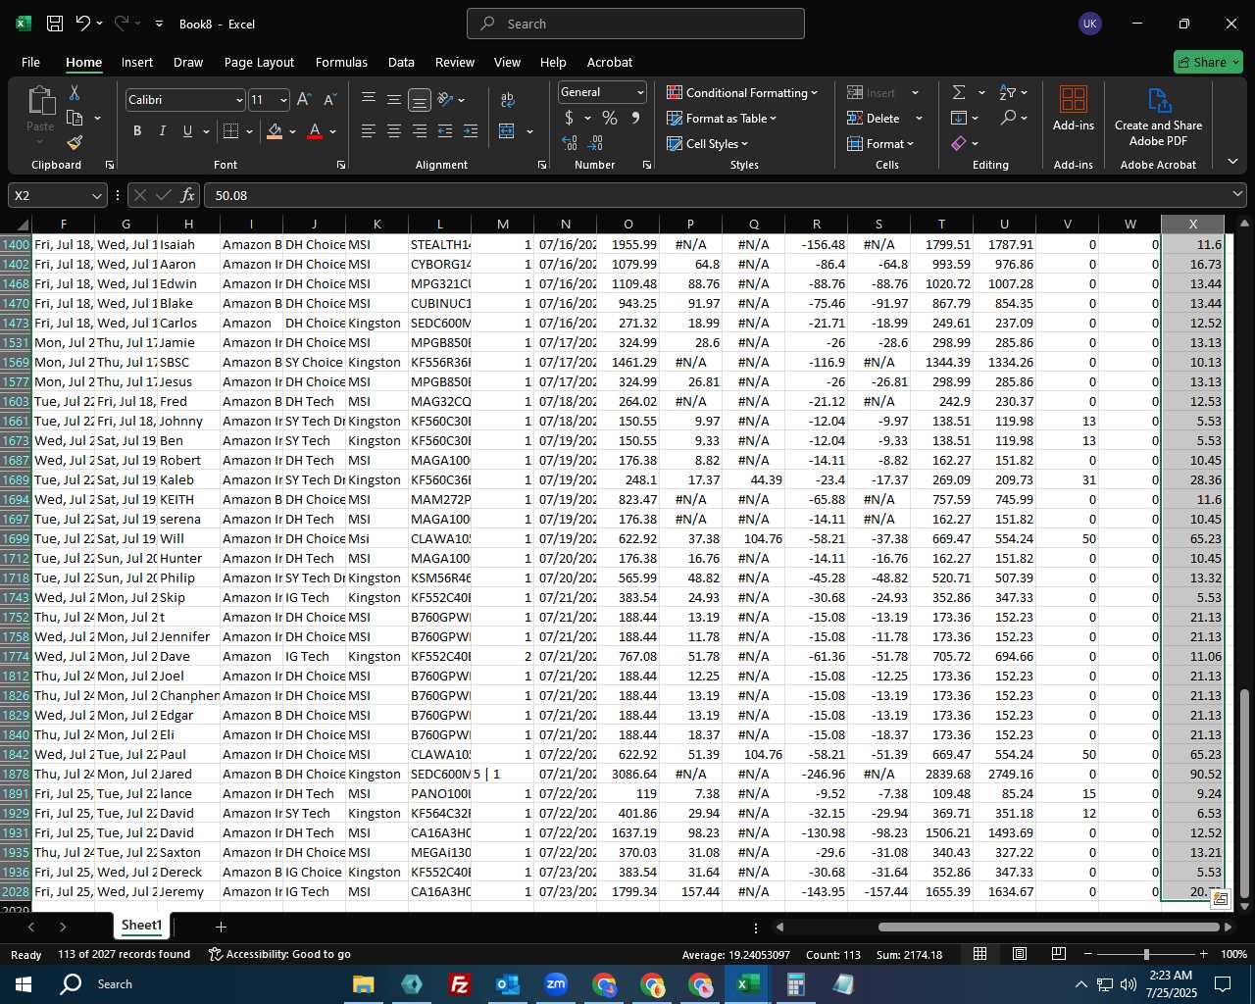
Task: Open the Fill Color swatch button
Action: click(275, 130)
